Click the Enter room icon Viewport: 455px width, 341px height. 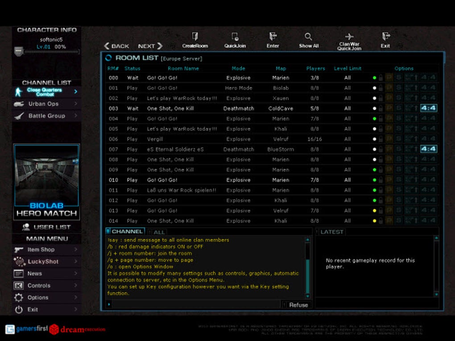[x=273, y=37]
